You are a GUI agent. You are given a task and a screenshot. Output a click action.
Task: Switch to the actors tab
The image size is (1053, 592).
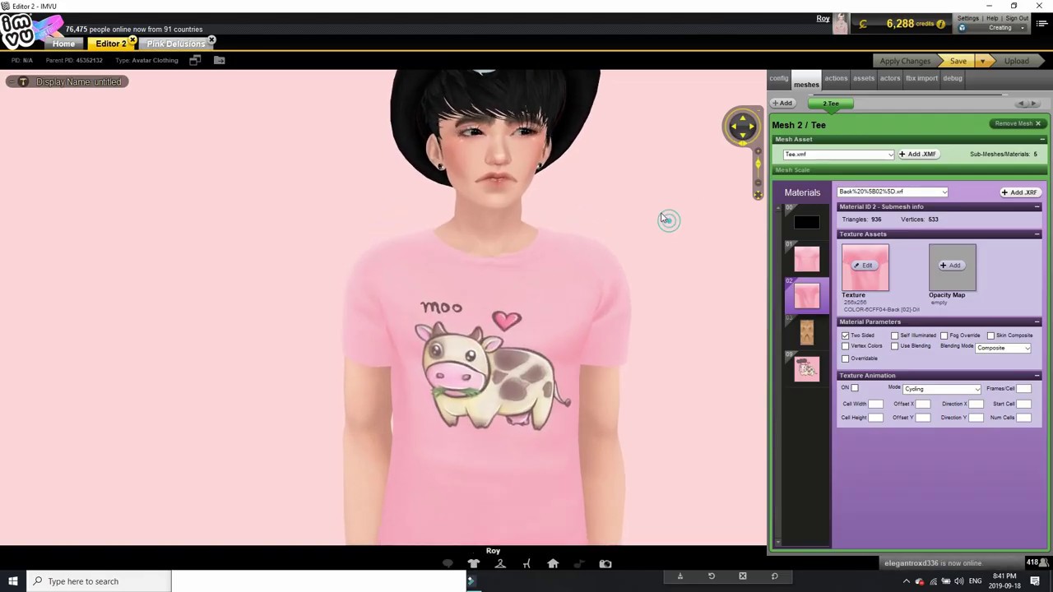pyautogui.click(x=890, y=78)
